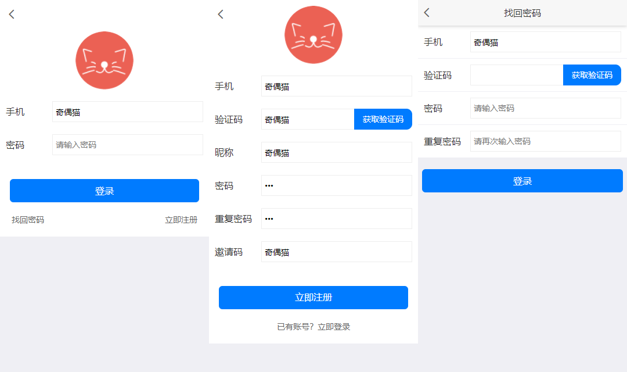This screenshot has width=627, height=372.
Task: Focus the 邀请码 input field
Action: pos(337,252)
